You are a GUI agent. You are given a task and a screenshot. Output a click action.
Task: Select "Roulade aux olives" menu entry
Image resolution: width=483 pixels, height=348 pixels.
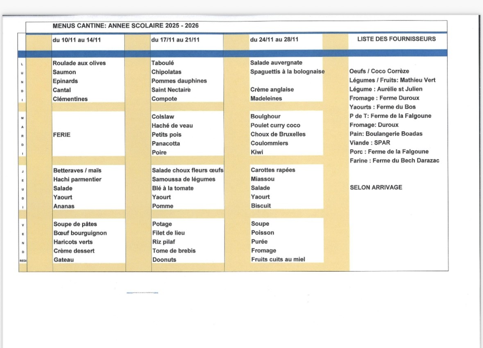pyautogui.click(x=79, y=63)
